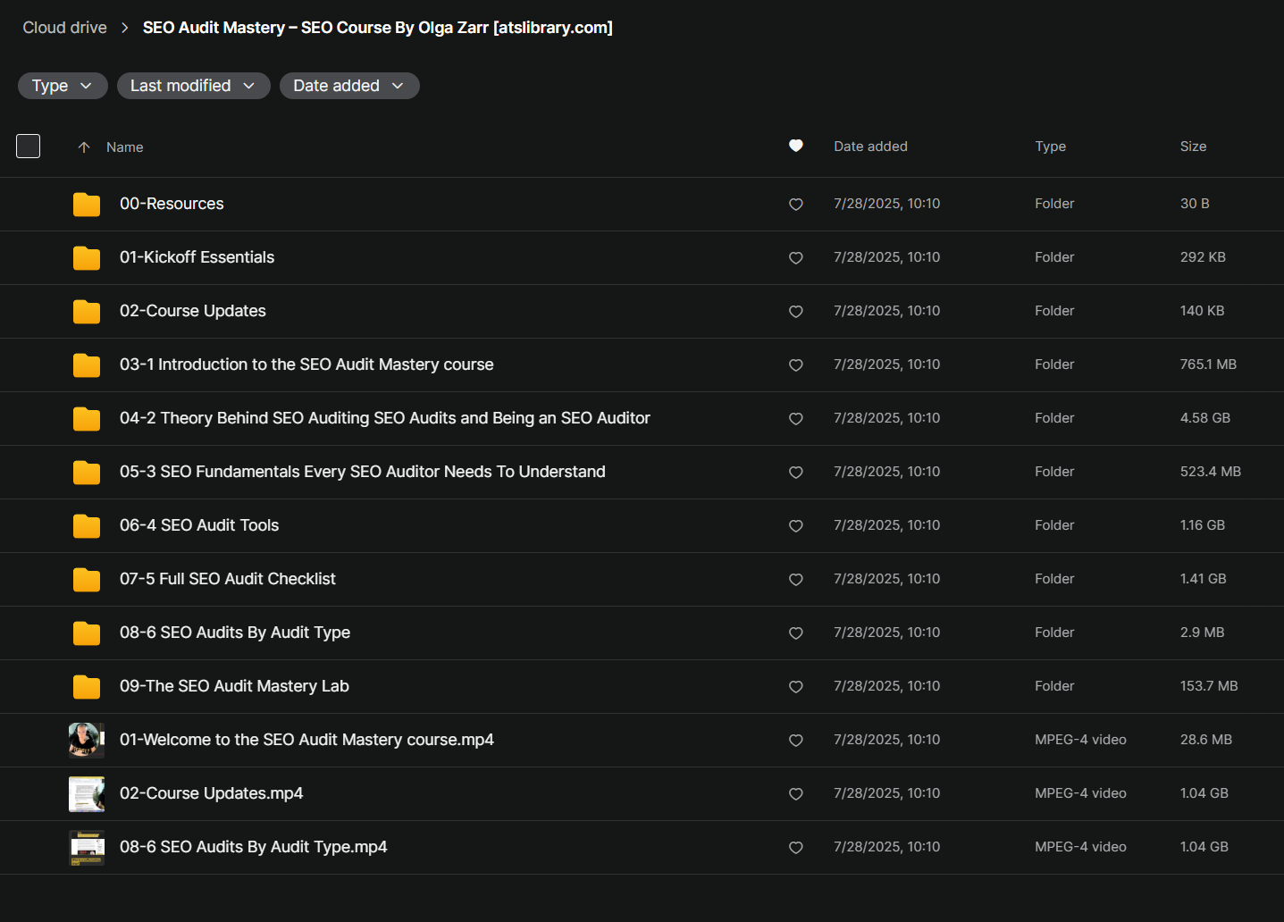The width and height of the screenshot is (1284, 922).
Task: Open the Date added filter dropdown
Action: click(349, 86)
